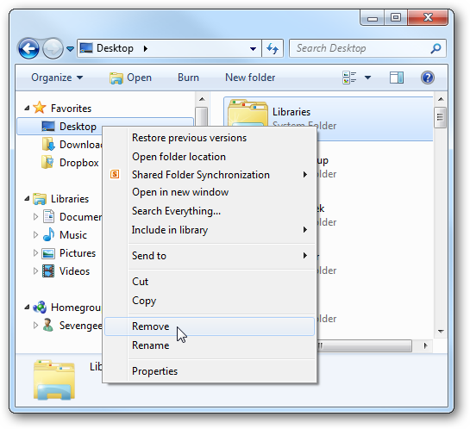
Task: Click the refresh icon beside address bar
Action: click(273, 48)
